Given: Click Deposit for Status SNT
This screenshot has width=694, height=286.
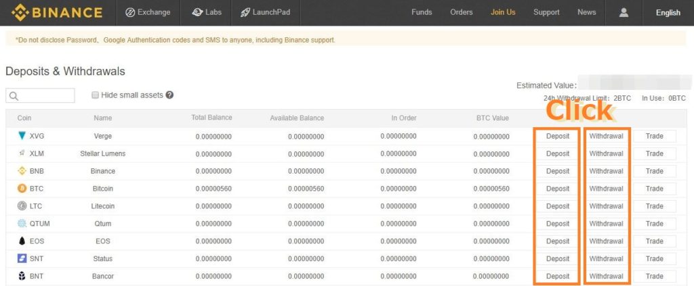Looking at the screenshot, I should pos(558,259).
